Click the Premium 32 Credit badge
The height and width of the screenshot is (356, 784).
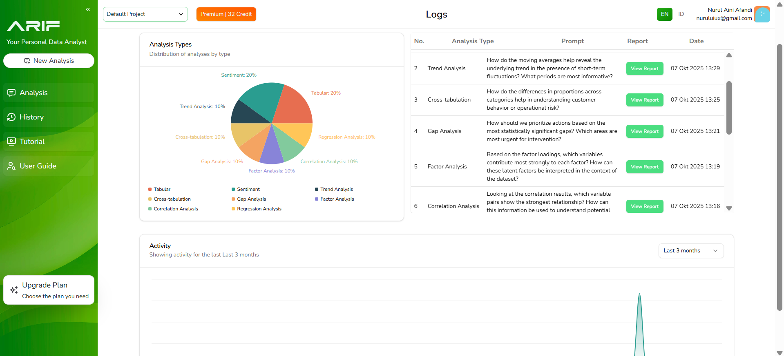coord(226,14)
